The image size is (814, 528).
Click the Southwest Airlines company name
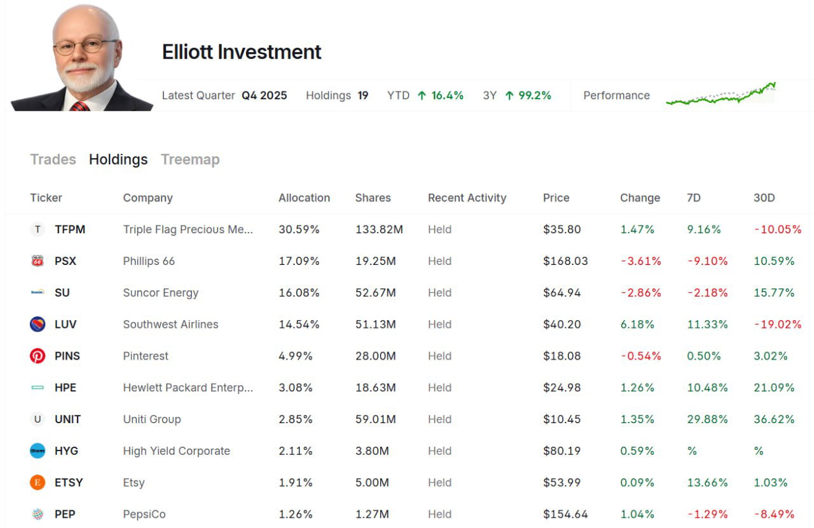170,324
